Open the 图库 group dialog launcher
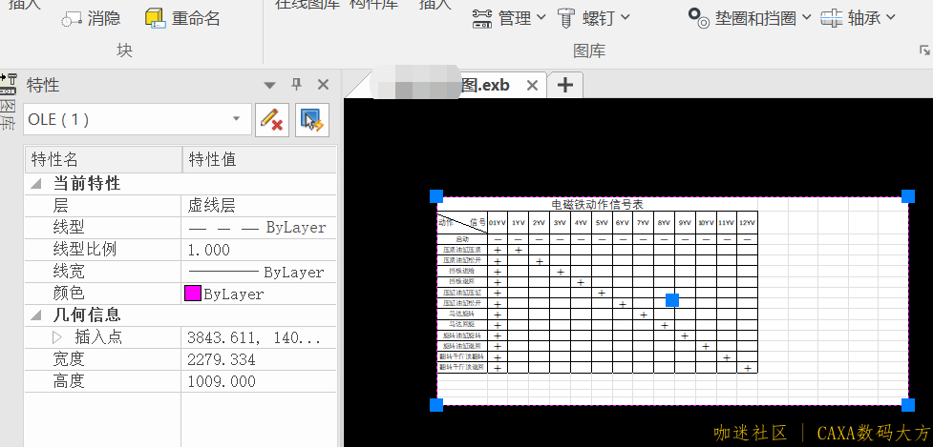933x447 pixels. pos(923,50)
